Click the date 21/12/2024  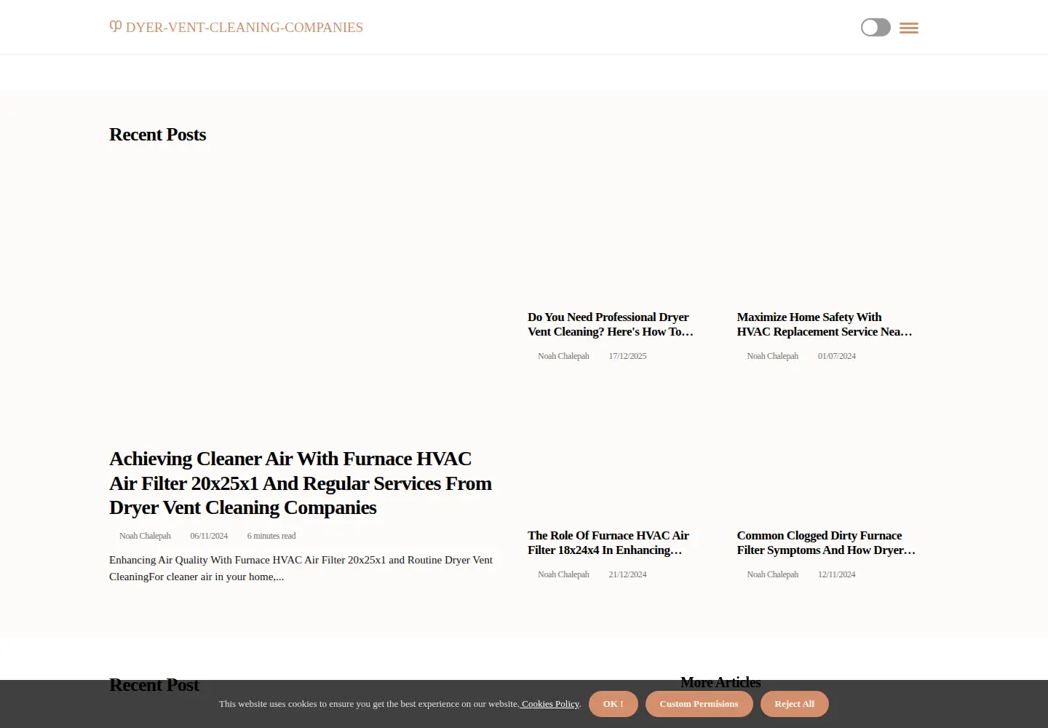[627, 574]
